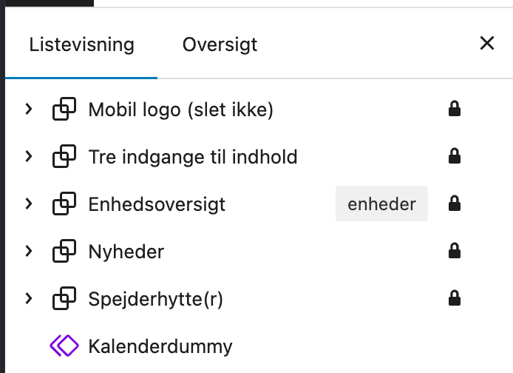The width and height of the screenshot is (513, 373).
Task: Click the group block icon beside Enhedsoversigt
Action: point(64,204)
